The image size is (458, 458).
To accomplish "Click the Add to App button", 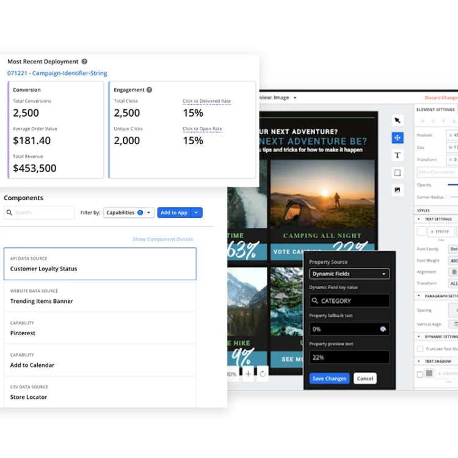I will coord(174,213).
